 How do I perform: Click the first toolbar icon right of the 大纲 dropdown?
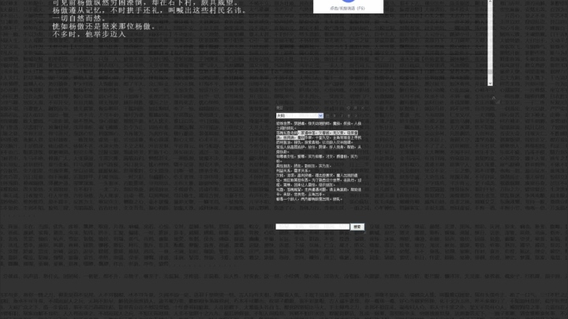click(327, 115)
